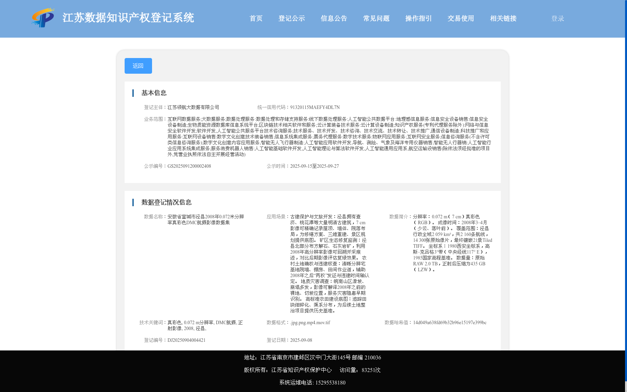This screenshot has height=392, width=627.
Task: Select footer 版权所有 江苏省知识产权保护中心
Action: [x=288, y=370]
